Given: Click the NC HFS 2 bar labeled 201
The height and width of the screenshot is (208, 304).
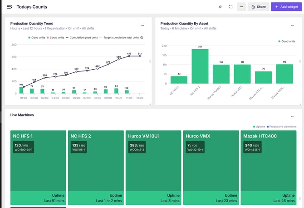Looking at the screenshot, I should click(x=200, y=66).
